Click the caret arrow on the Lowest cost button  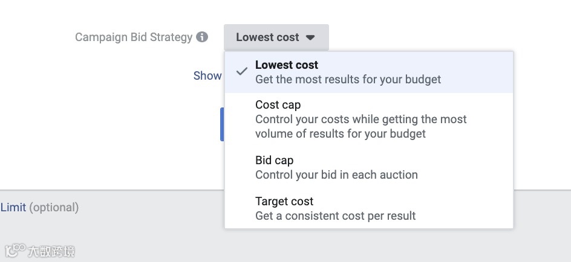pos(310,37)
